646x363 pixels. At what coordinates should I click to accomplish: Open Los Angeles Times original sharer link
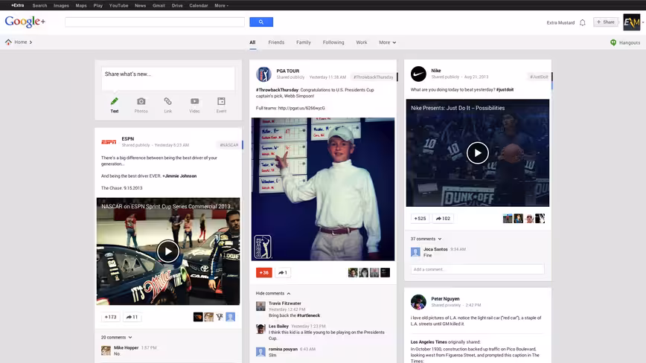pyautogui.click(x=429, y=342)
